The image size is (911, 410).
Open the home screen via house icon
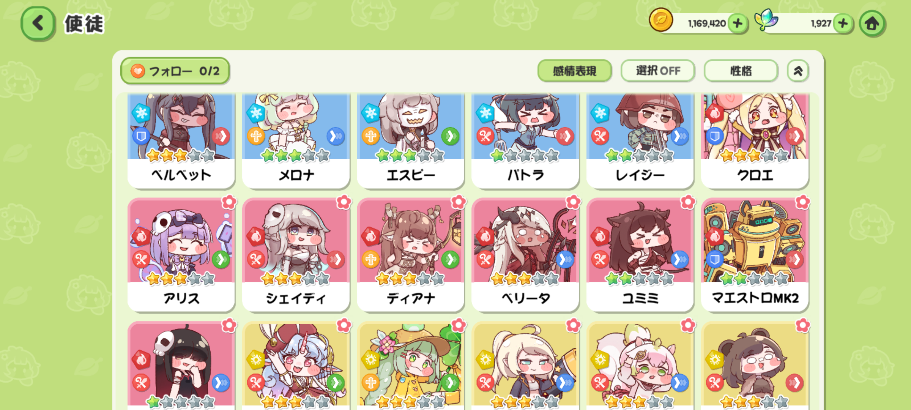pos(872,24)
